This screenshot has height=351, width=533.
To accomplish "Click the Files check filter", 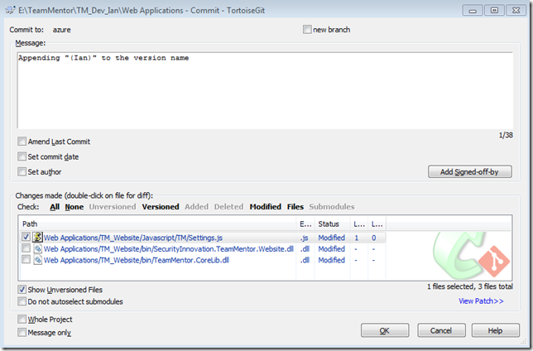I will [295, 207].
